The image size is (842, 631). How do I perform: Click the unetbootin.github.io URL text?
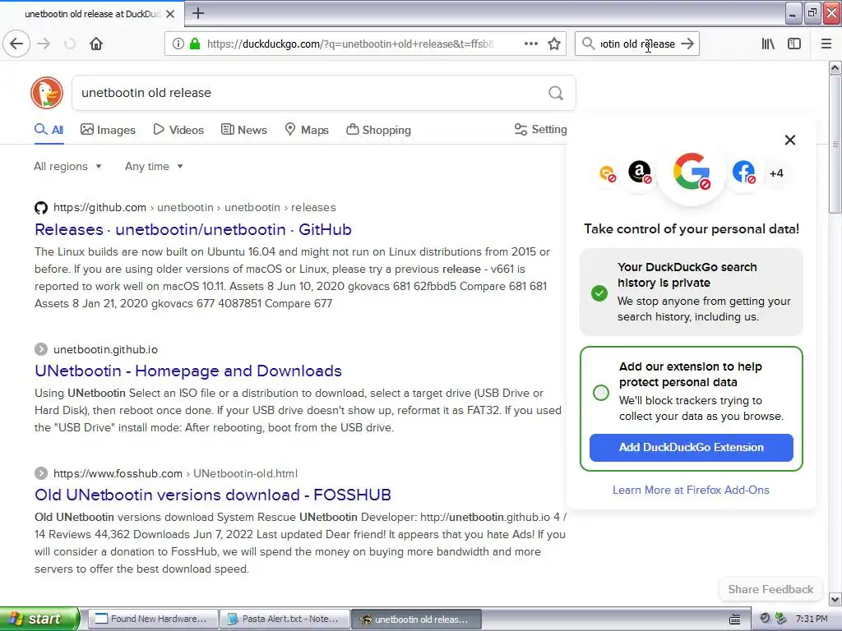click(106, 349)
